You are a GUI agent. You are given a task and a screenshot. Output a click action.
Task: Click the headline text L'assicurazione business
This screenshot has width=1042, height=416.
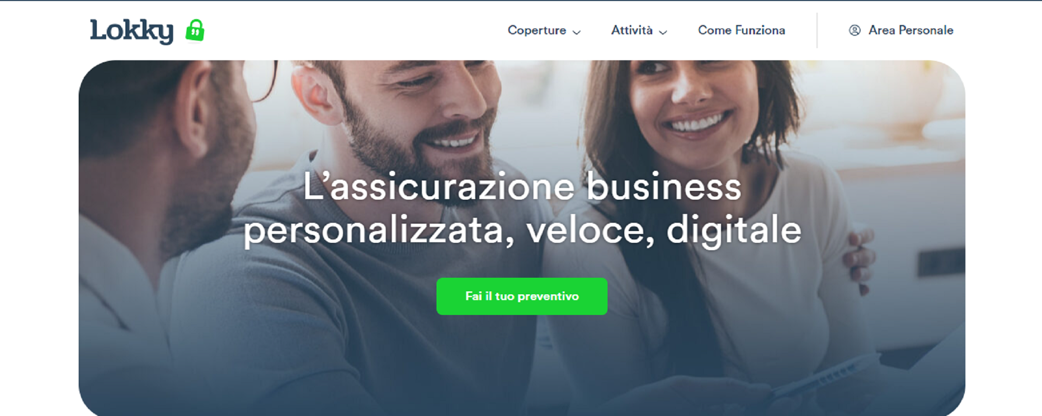click(522, 186)
